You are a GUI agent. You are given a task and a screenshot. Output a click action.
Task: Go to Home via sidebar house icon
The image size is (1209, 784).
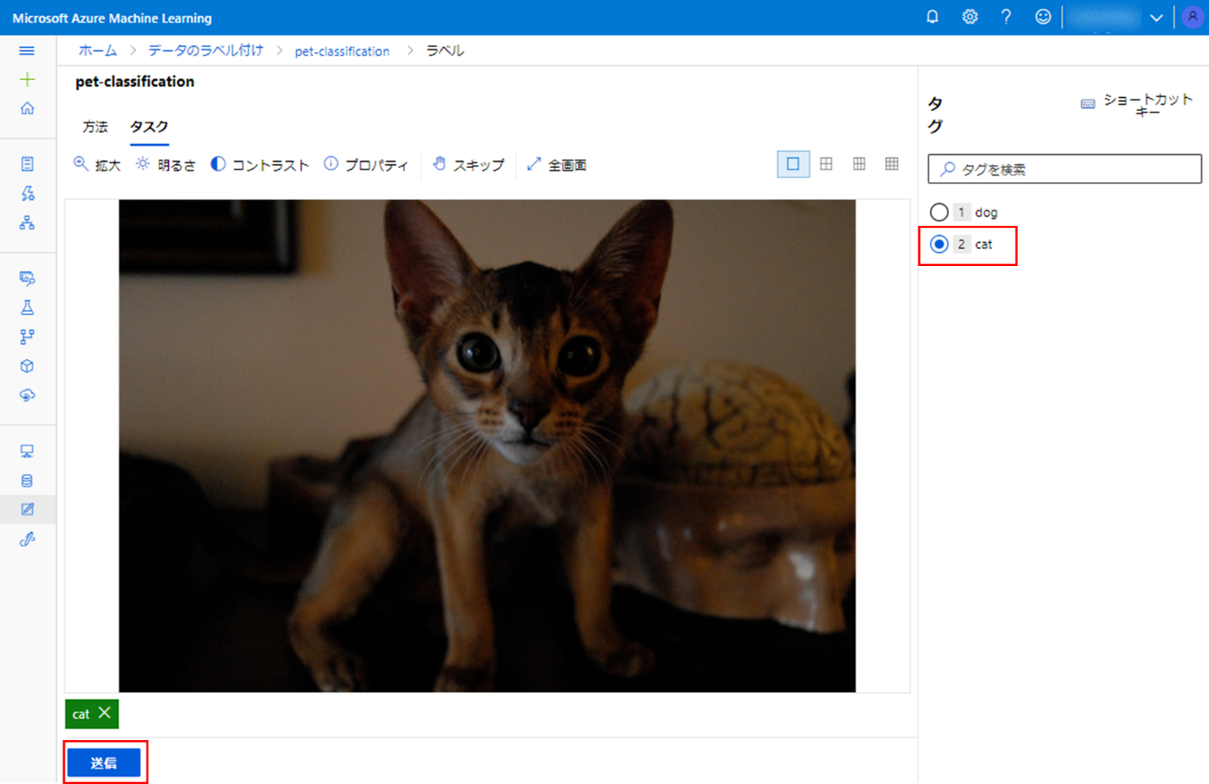(x=27, y=108)
